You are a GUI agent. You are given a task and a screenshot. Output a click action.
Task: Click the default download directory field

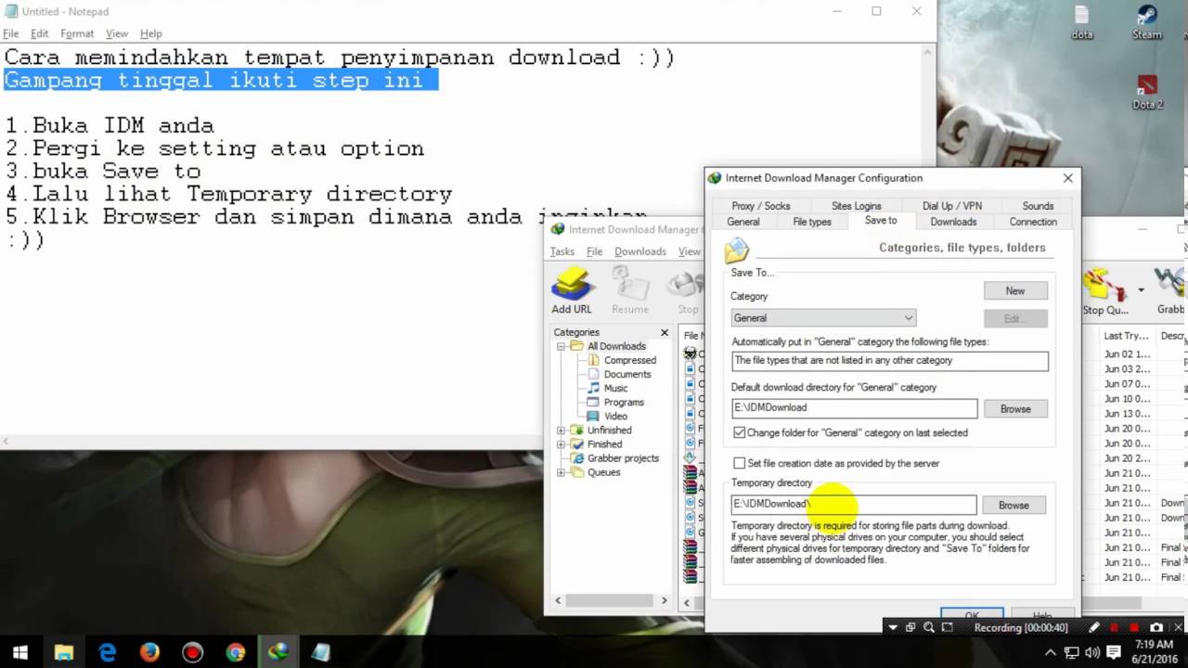pos(854,407)
